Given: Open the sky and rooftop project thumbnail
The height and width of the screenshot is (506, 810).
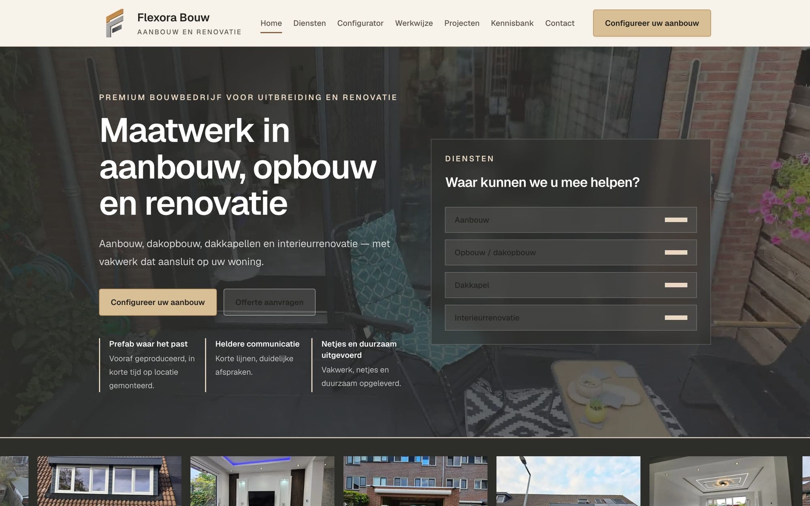Looking at the screenshot, I should [x=568, y=481].
